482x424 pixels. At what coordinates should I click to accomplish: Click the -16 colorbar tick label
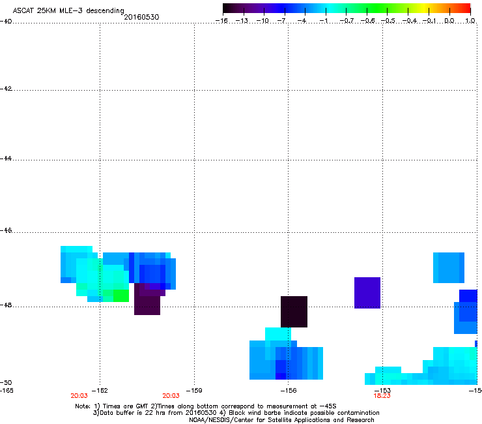221,21
